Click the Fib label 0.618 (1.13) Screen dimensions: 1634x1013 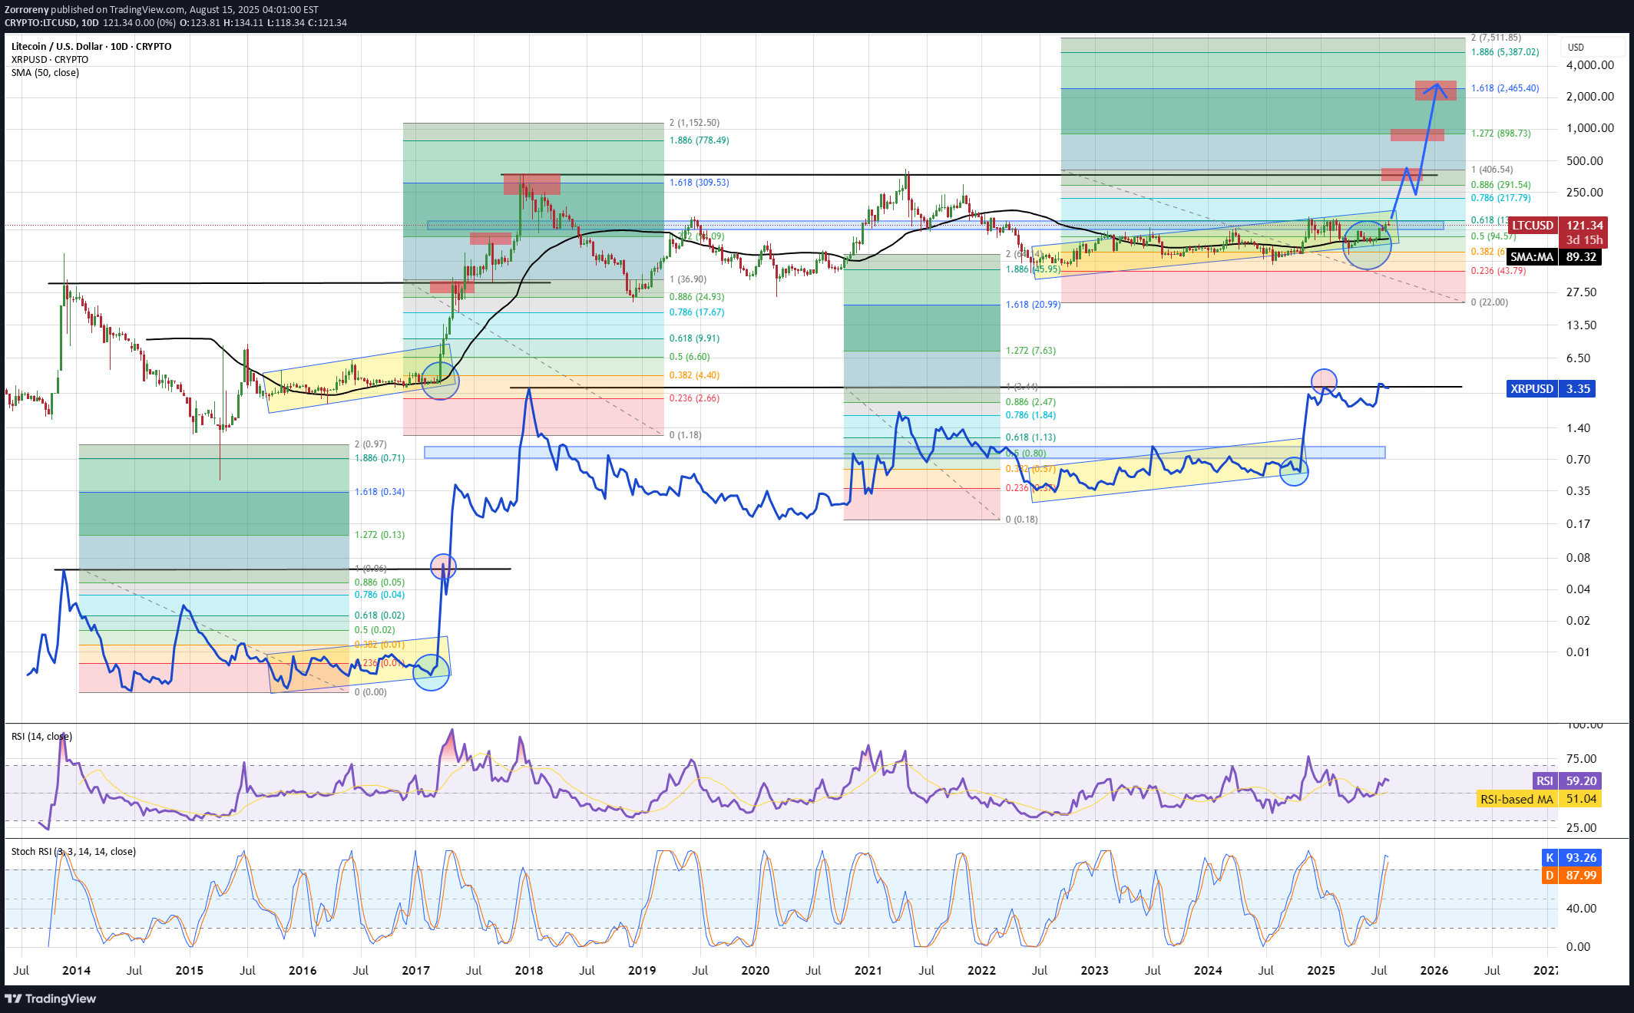[x=1031, y=437]
